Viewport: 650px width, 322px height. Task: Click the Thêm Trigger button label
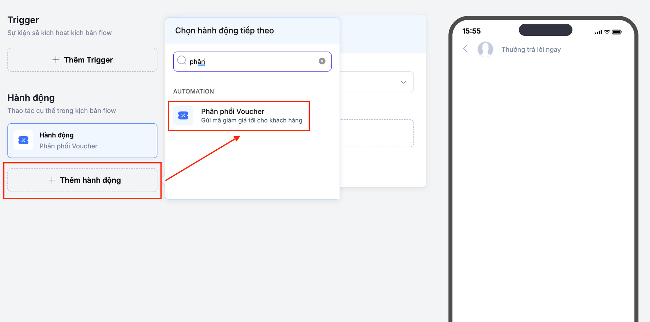88,60
